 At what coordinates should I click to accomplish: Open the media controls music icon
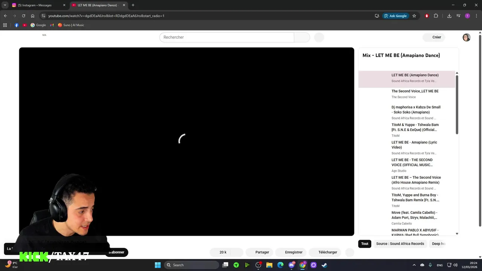[458, 16]
